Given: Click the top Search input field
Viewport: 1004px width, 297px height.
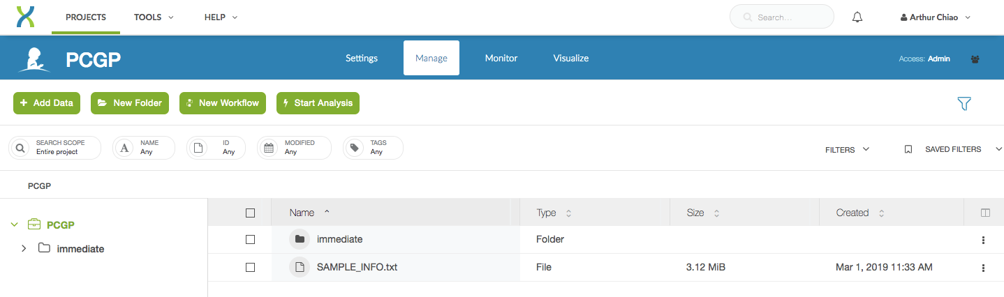Looking at the screenshot, I should point(782,17).
